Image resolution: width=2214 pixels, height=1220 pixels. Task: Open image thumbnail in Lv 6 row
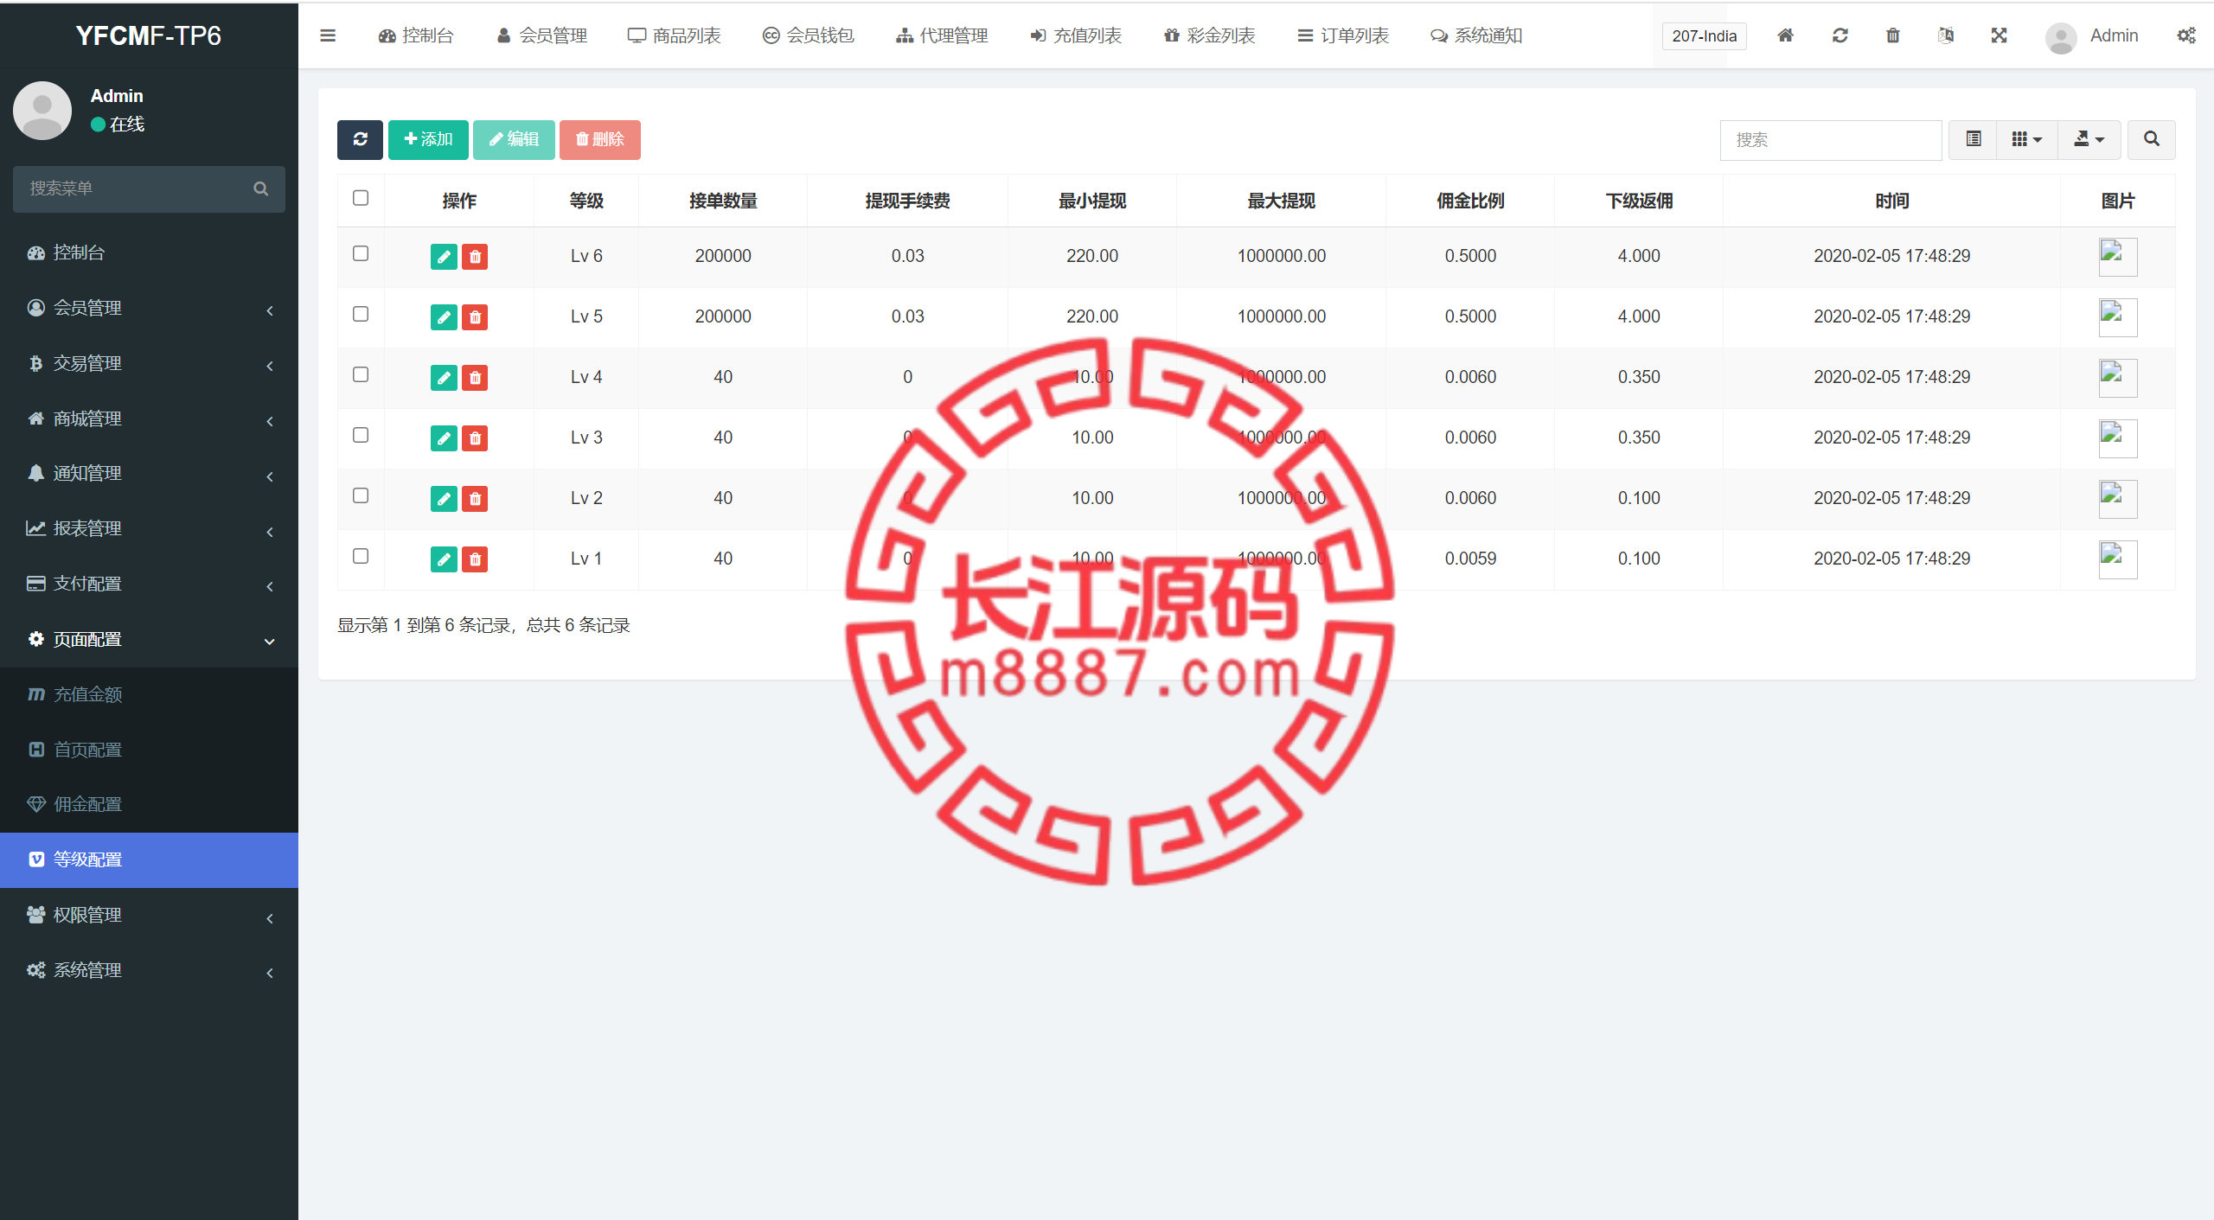point(2117,256)
